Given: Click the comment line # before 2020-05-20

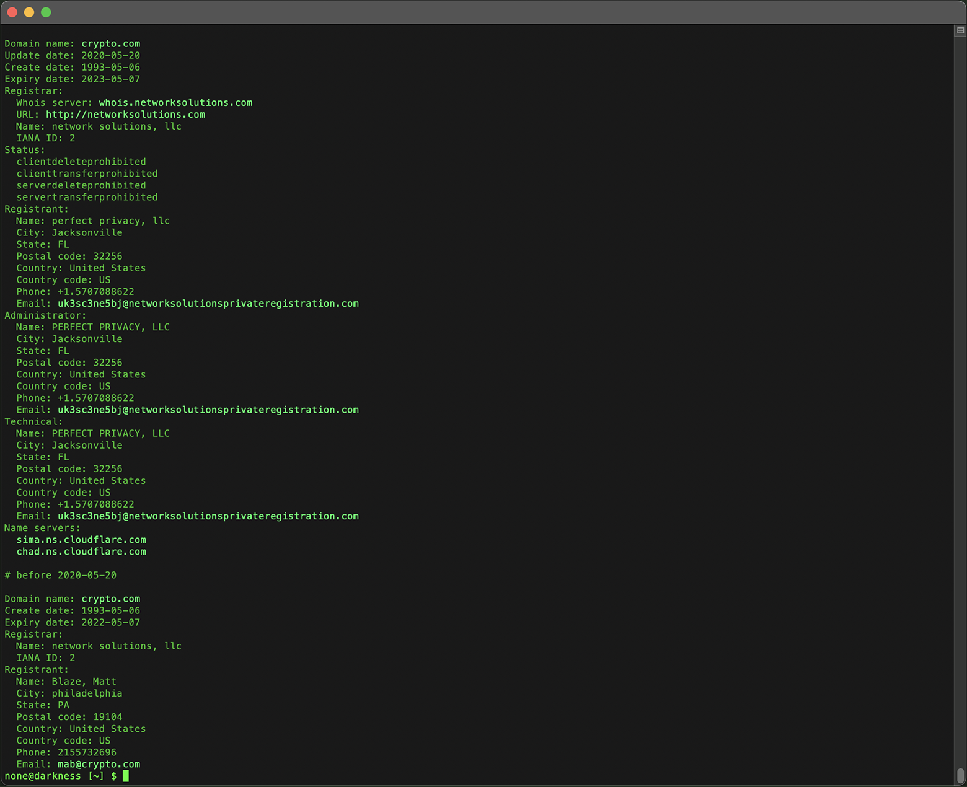Looking at the screenshot, I should click(x=60, y=575).
